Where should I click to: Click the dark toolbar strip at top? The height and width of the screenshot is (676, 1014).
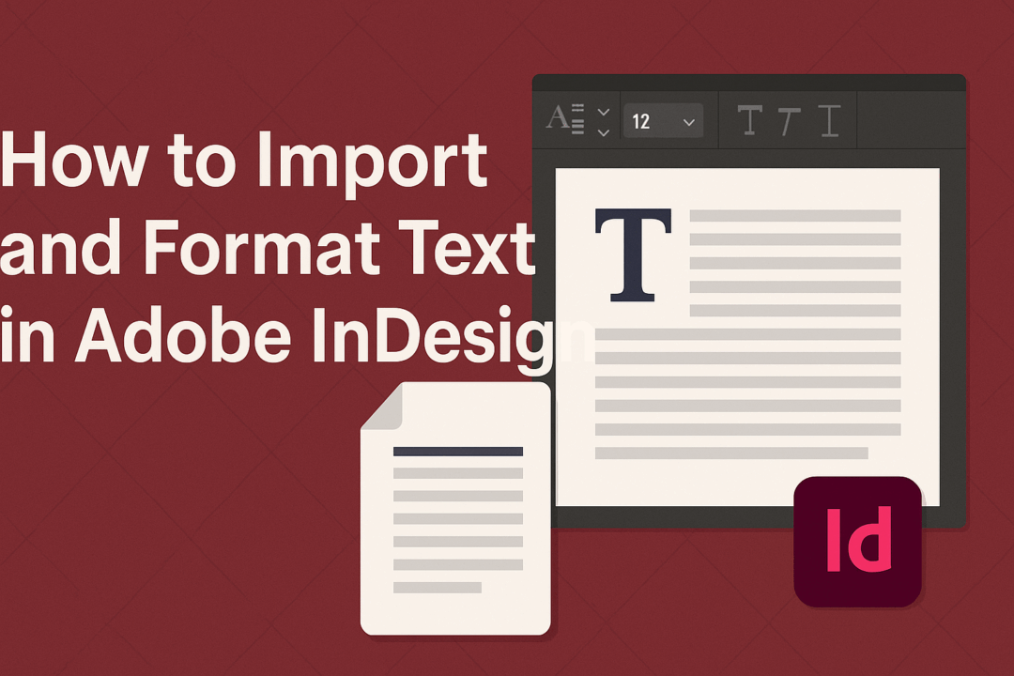pyautogui.click(x=901, y=120)
